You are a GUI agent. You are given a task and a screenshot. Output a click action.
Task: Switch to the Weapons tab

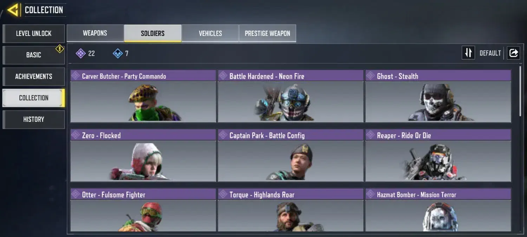(x=95, y=33)
